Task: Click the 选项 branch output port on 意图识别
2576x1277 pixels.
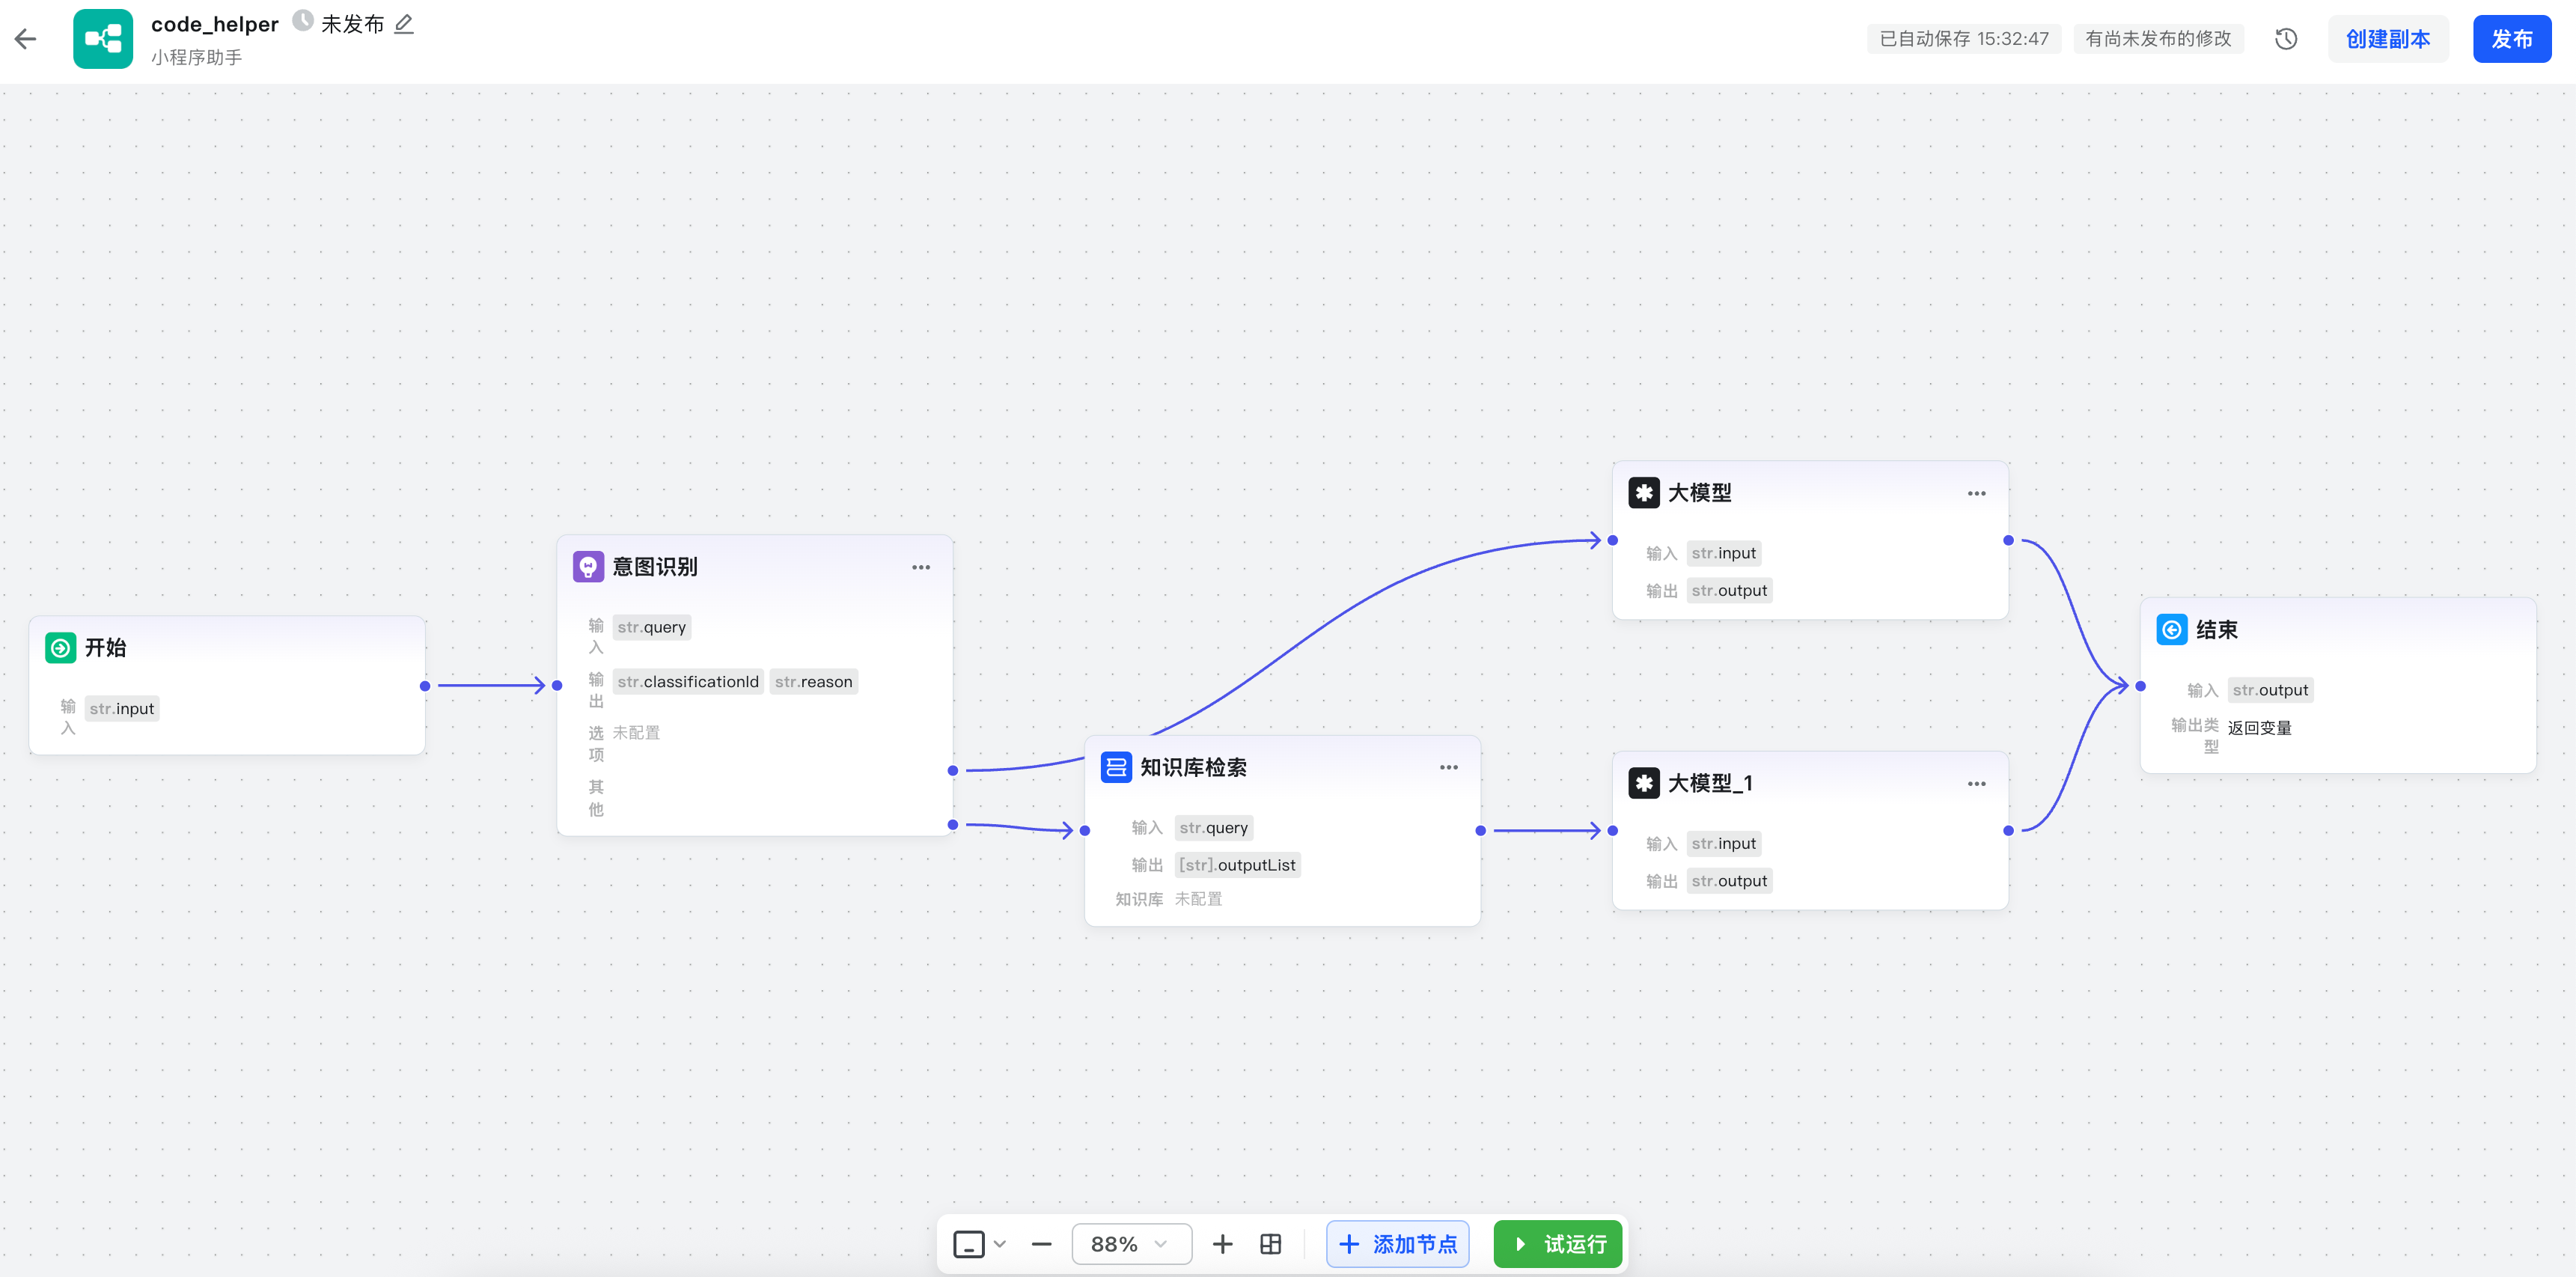Action: (x=953, y=771)
